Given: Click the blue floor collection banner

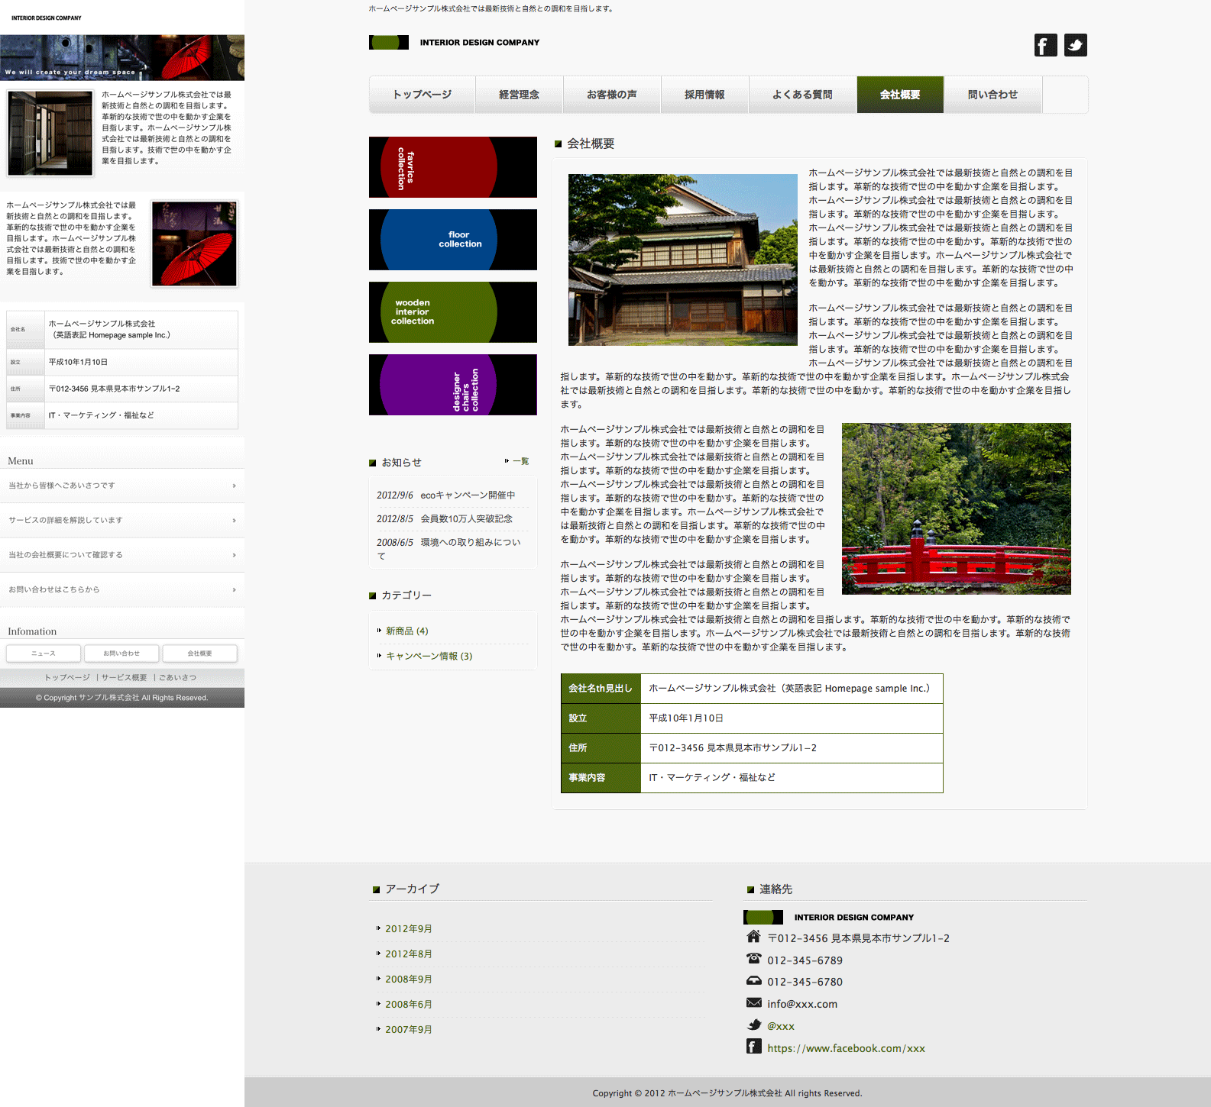Looking at the screenshot, I should 453,240.
